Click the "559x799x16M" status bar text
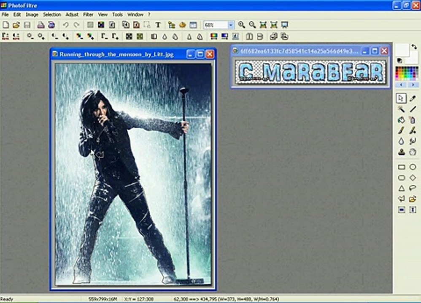The image size is (421, 303). pos(103,299)
